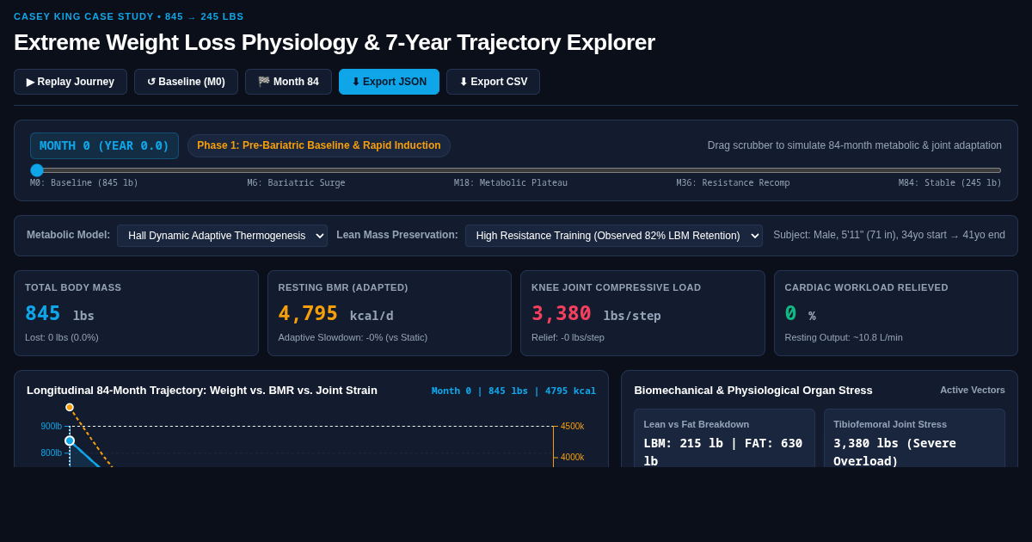Click 'Adaptive Slowdown: -0% (vs Static)' text
The width and height of the screenshot is (1032, 542).
point(353,337)
